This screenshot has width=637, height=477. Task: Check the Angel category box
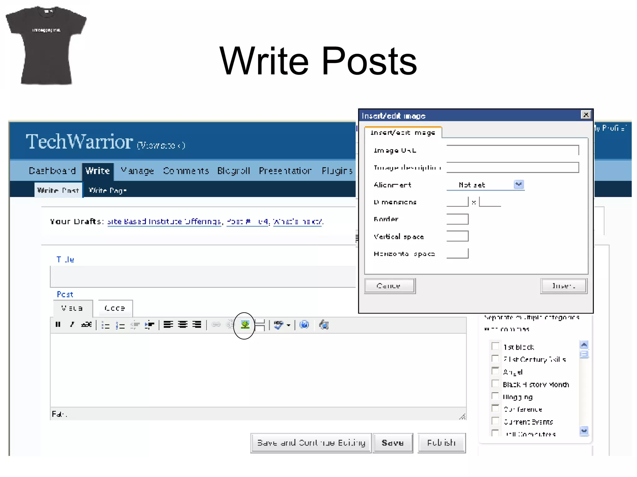(495, 371)
